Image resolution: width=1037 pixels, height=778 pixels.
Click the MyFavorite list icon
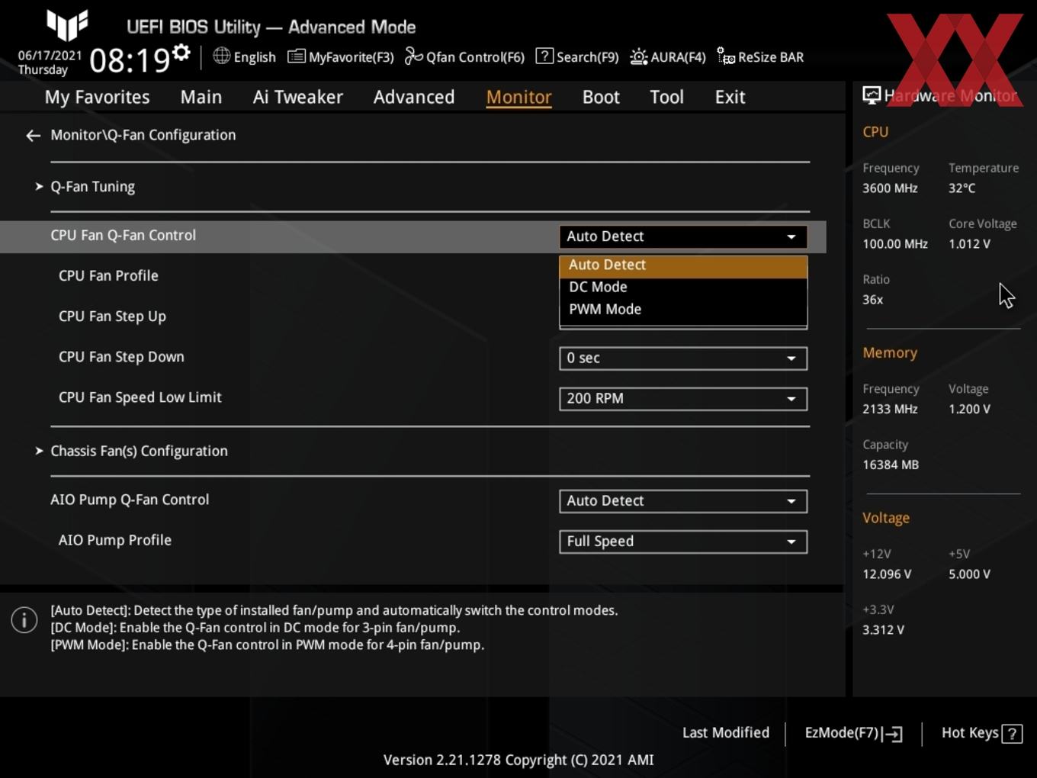click(296, 56)
